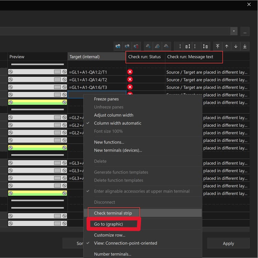This screenshot has width=258, height=258.
Task: Open New terminals (devices)... menu entry
Action: pyautogui.click(x=118, y=150)
